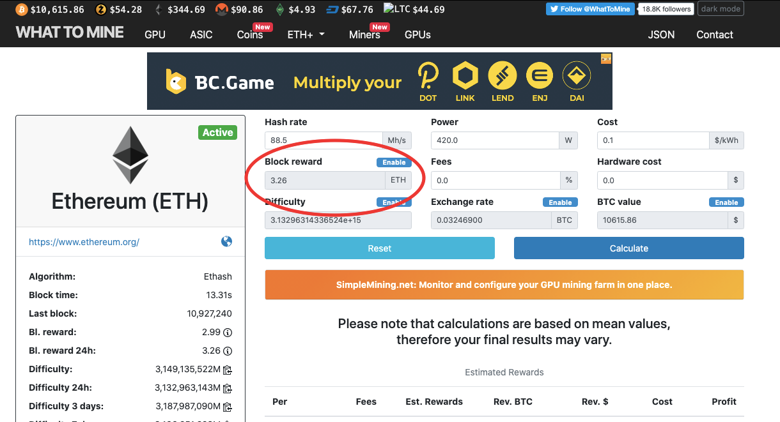Click the Block reward 3.26 field
Screen dimensions: 780x422
(x=325, y=181)
